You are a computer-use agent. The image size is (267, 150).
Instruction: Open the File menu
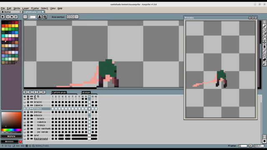click(3, 8)
